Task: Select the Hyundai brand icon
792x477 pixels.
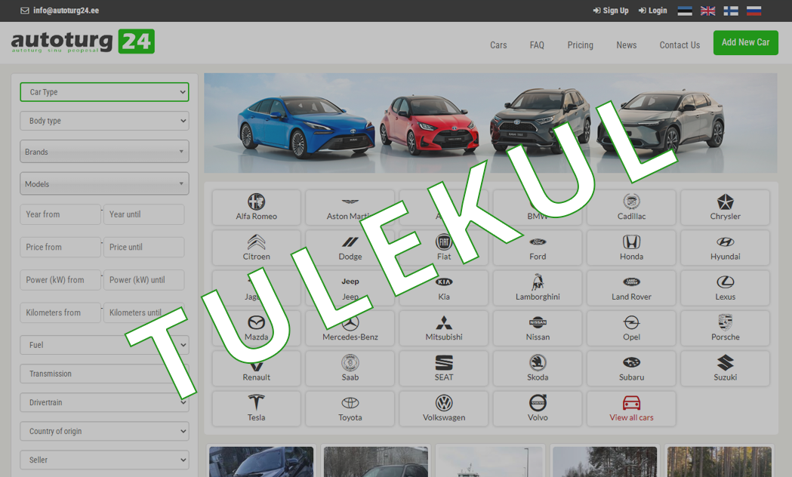Action: tap(725, 242)
